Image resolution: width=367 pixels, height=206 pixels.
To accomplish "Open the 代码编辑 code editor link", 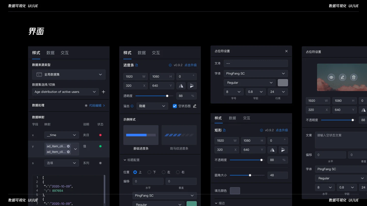I will [97, 106].
